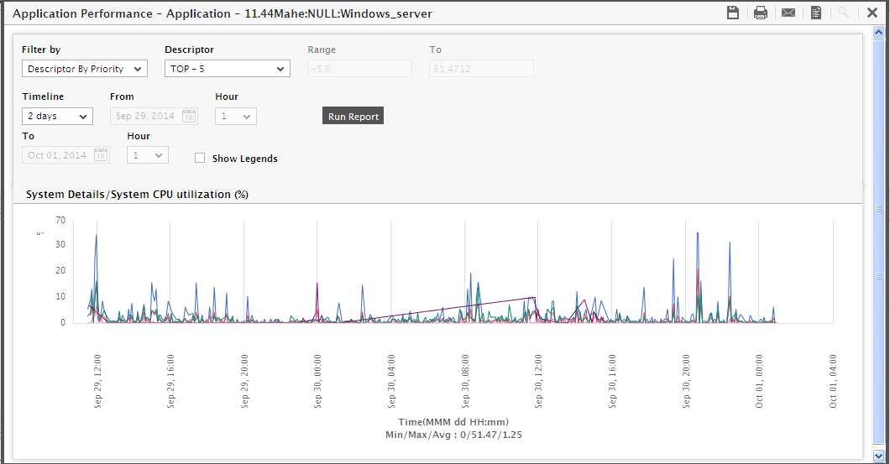Click the scrollbar down arrow
The height and width of the screenshot is (464, 890).
tap(878, 456)
